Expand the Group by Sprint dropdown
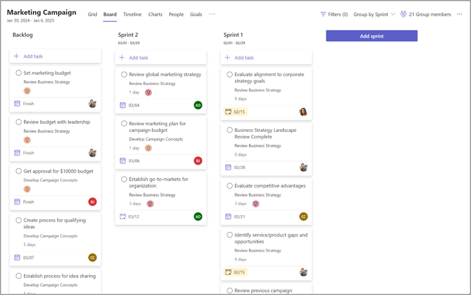This screenshot has width=471, height=295. click(x=374, y=14)
